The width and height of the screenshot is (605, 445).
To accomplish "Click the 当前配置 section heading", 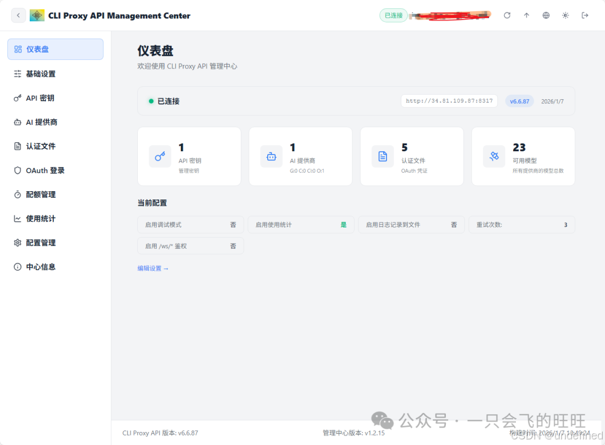I will point(152,203).
